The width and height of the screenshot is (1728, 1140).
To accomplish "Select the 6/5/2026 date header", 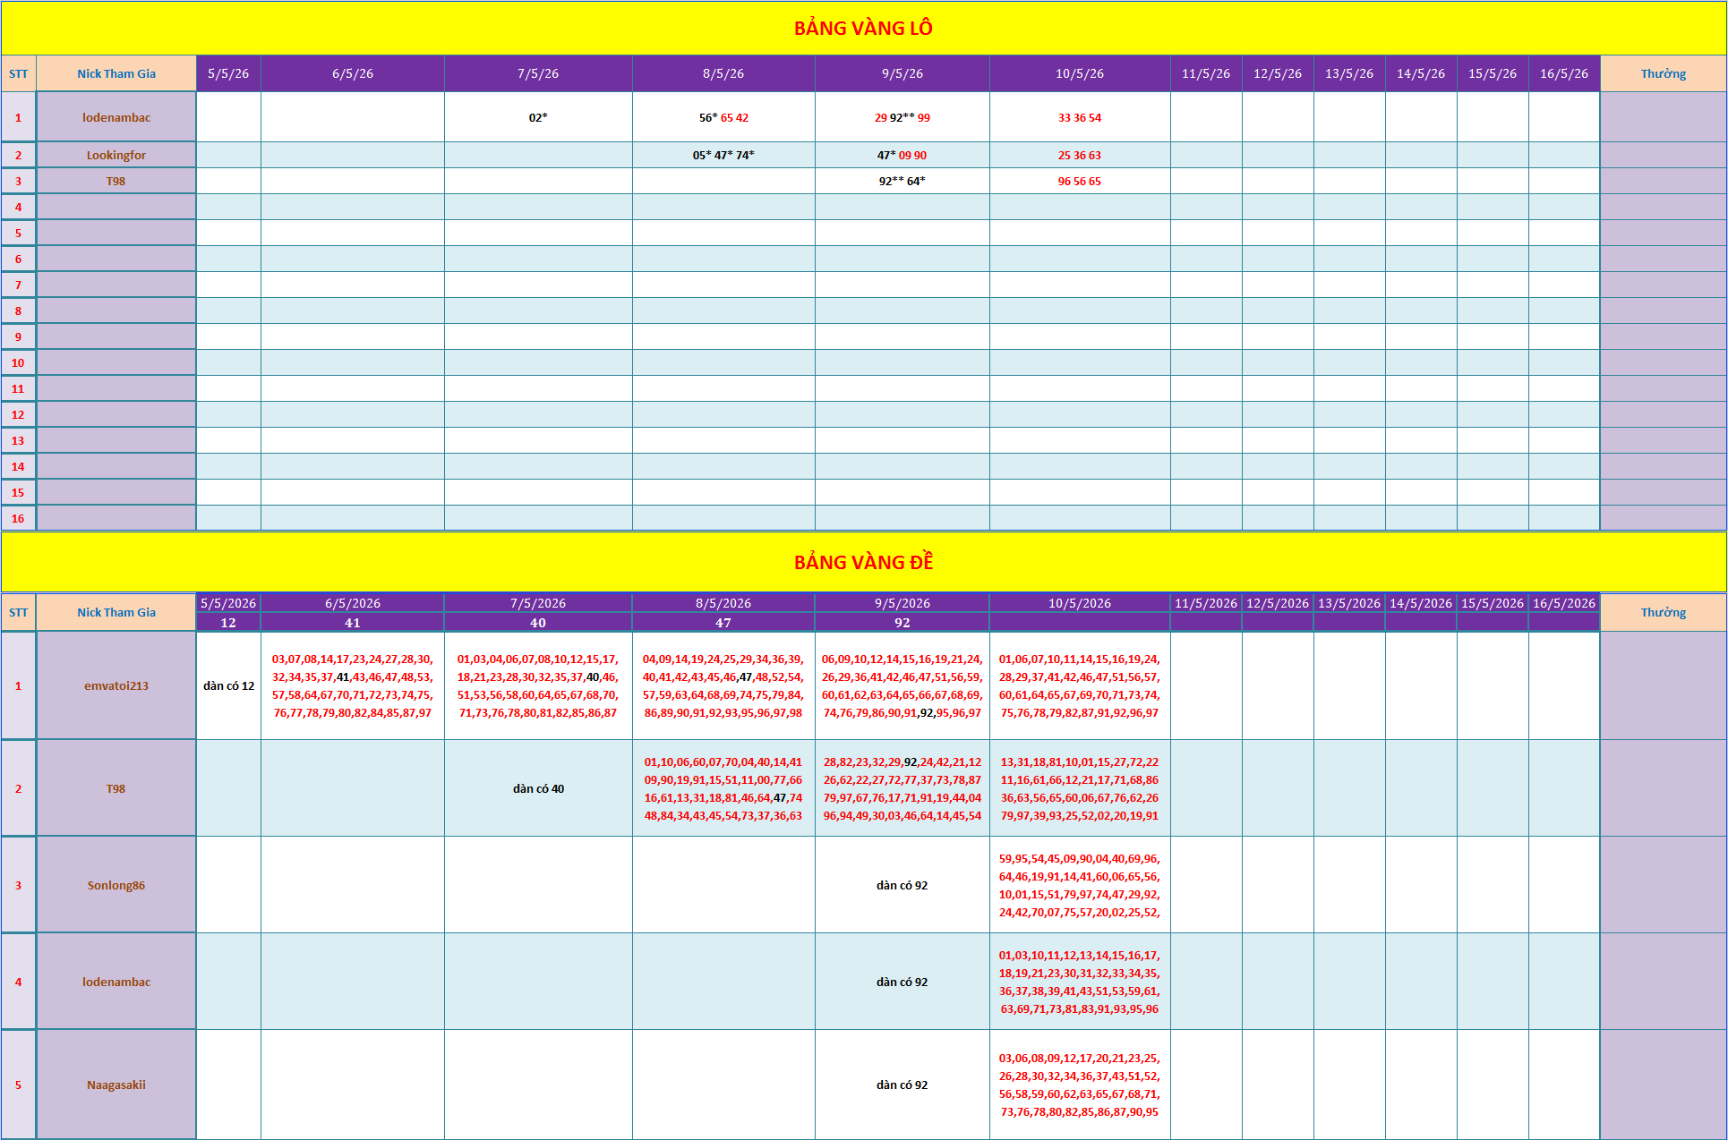I will pyautogui.click(x=353, y=603).
